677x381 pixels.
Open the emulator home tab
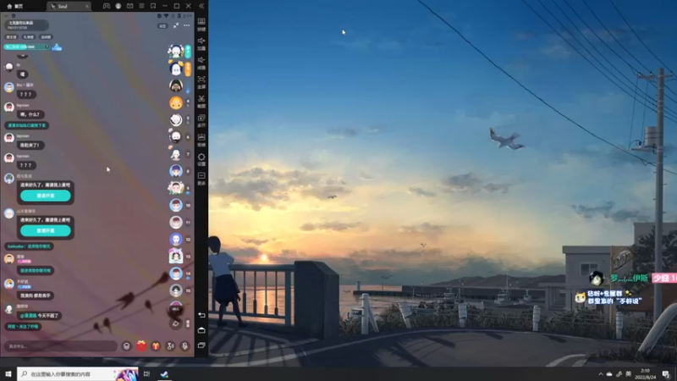[x=15, y=6]
